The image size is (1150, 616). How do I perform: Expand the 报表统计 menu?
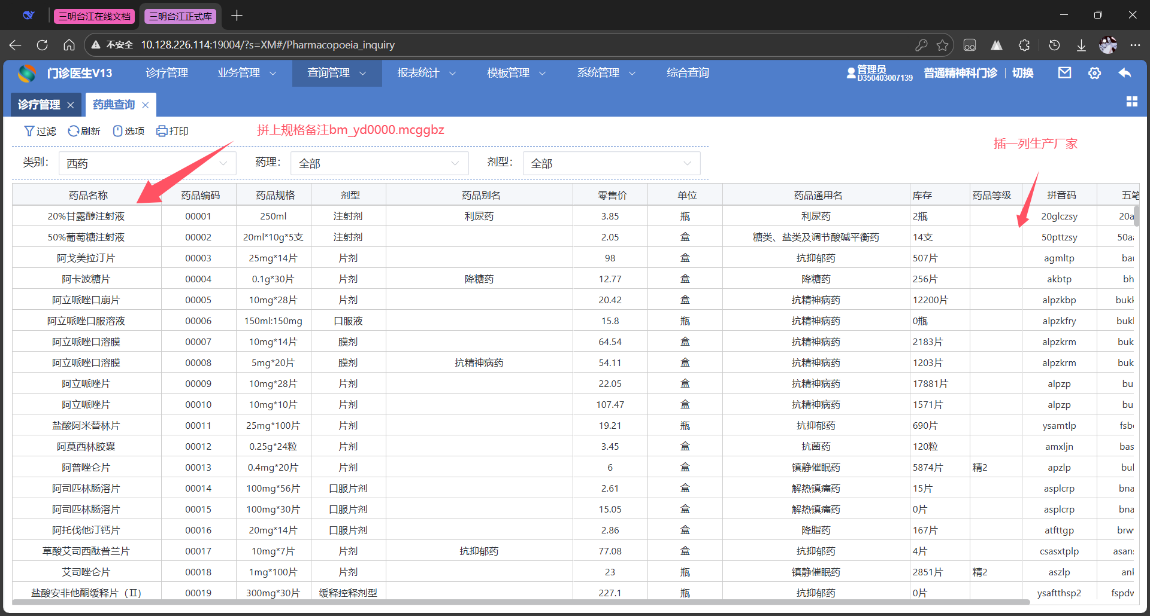(x=426, y=73)
